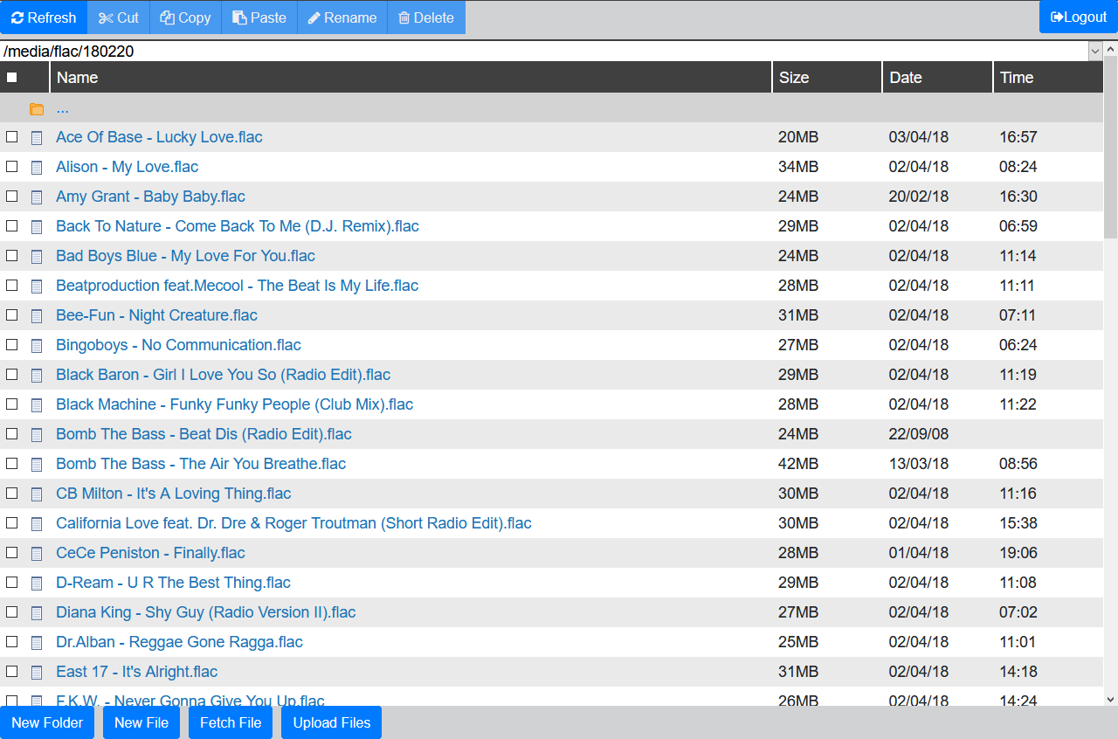The image size is (1118, 739).
Task: Expand the path history dropdown arrow
Action: pyautogui.click(x=1095, y=52)
